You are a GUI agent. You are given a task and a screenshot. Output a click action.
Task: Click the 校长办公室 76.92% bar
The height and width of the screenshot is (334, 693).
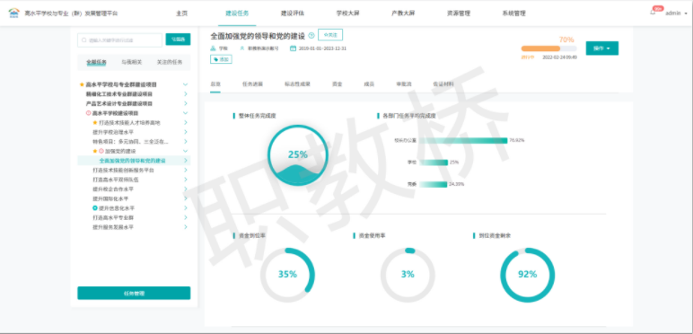coord(463,140)
